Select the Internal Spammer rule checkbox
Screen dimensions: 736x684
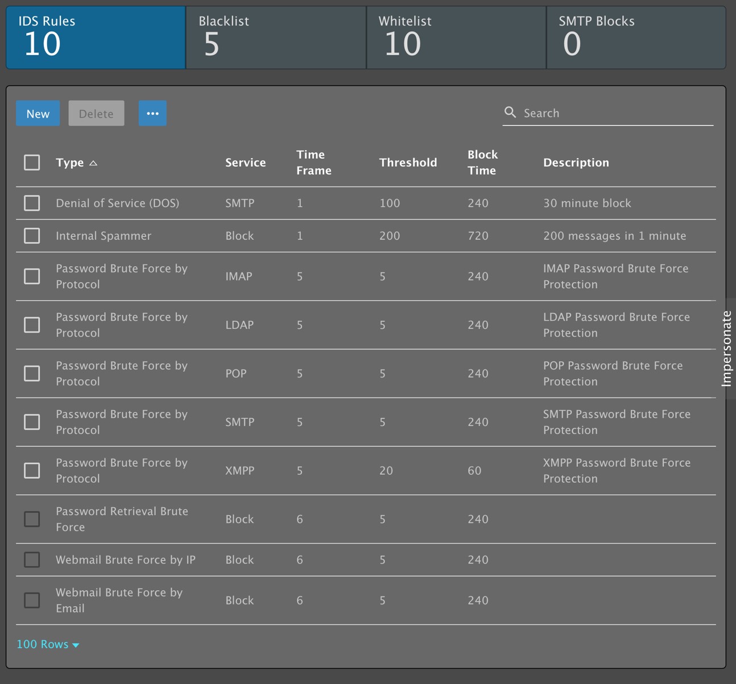pos(32,235)
